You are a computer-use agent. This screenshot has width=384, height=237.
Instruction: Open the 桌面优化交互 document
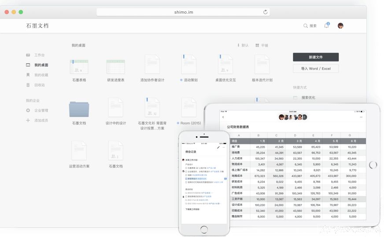(225, 69)
